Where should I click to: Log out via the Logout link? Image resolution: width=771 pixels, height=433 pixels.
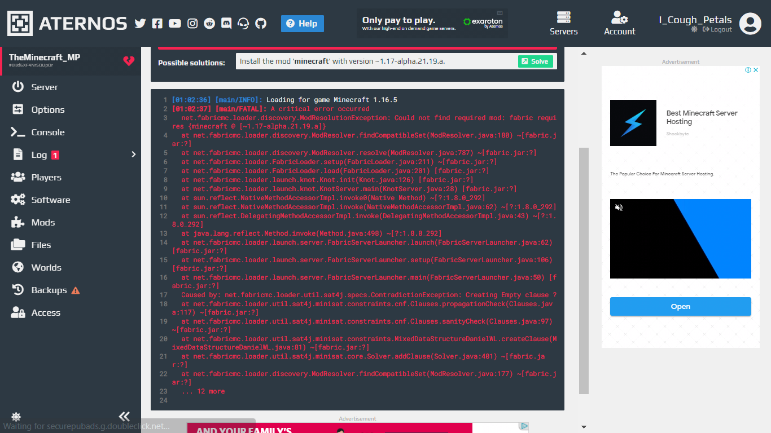click(717, 29)
